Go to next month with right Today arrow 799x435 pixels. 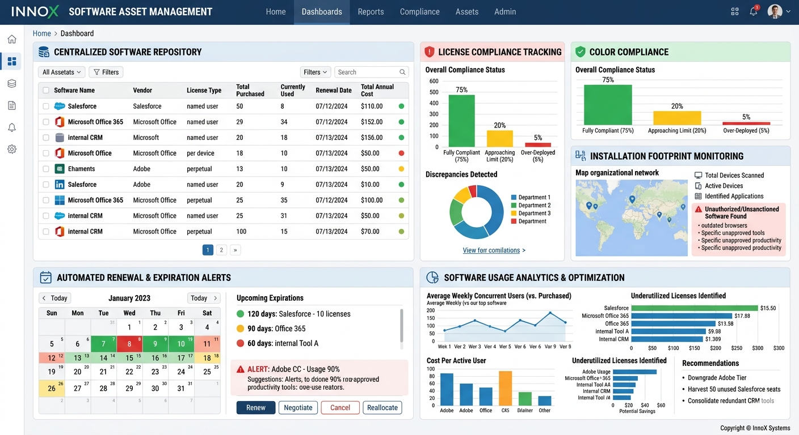pos(204,298)
